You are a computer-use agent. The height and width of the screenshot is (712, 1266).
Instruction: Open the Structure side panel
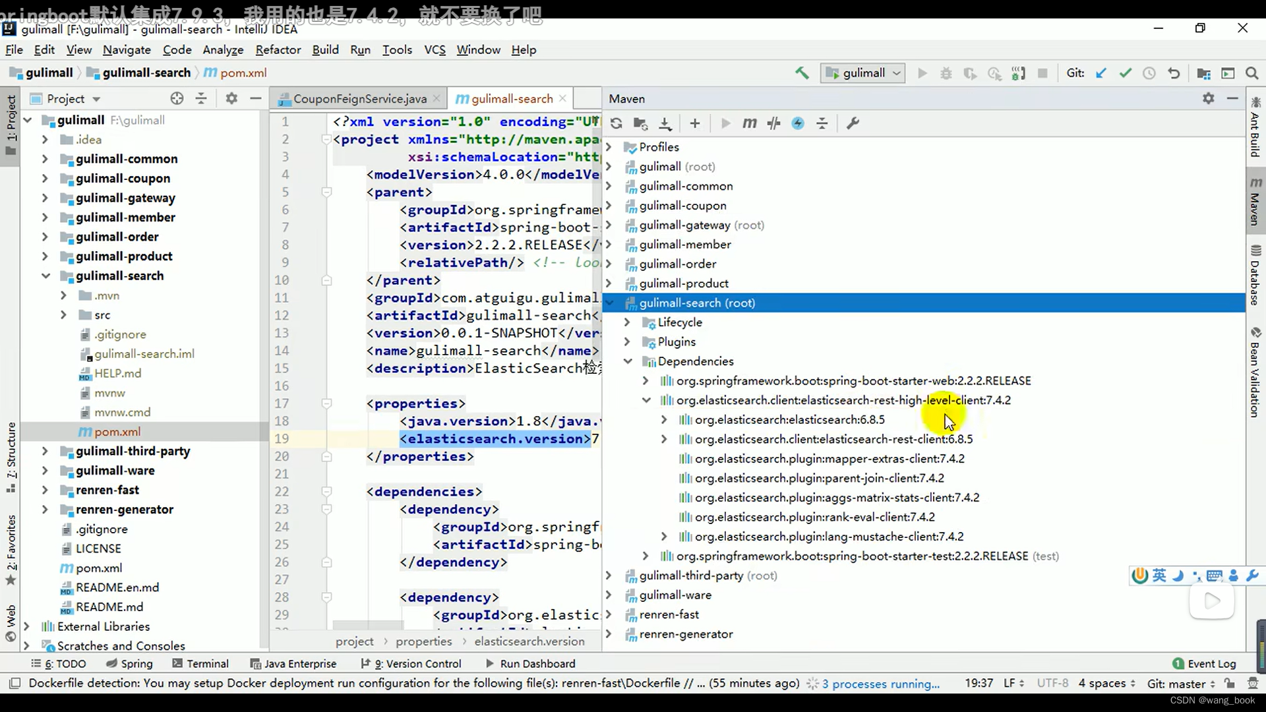point(11,458)
